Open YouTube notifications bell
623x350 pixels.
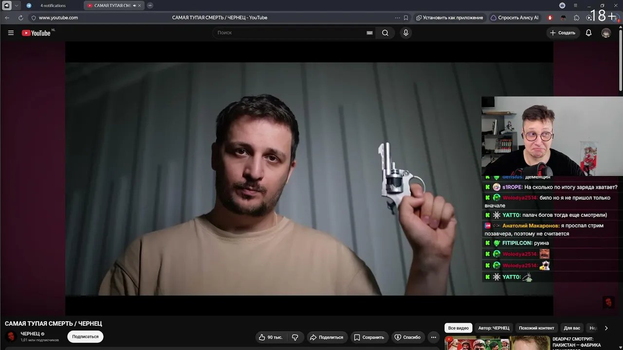(x=588, y=33)
